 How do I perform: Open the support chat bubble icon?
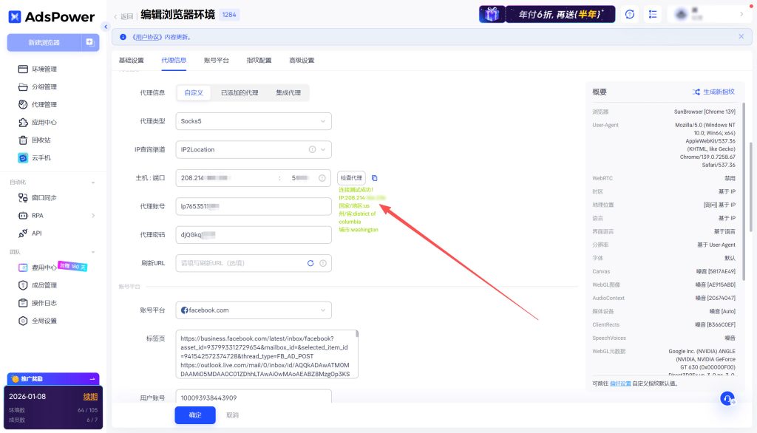pyautogui.click(x=727, y=398)
